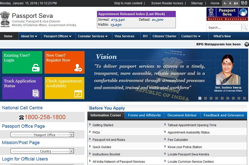Open Visa Services menu item
The height and width of the screenshot is (165, 249).
124,36
